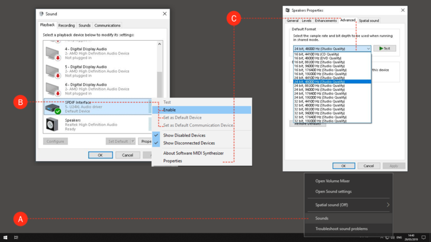Close the Speakers Properties window
The width and height of the screenshot is (431, 242).
pos(403,10)
